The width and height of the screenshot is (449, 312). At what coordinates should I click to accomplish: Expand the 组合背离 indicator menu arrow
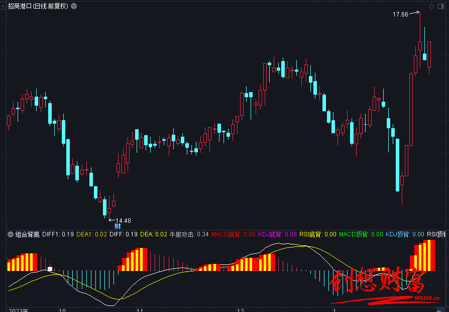pyautogui.click(x=11, y=234)
